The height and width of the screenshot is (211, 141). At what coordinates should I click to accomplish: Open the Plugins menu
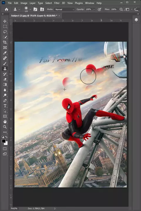[x=79, y=3]
